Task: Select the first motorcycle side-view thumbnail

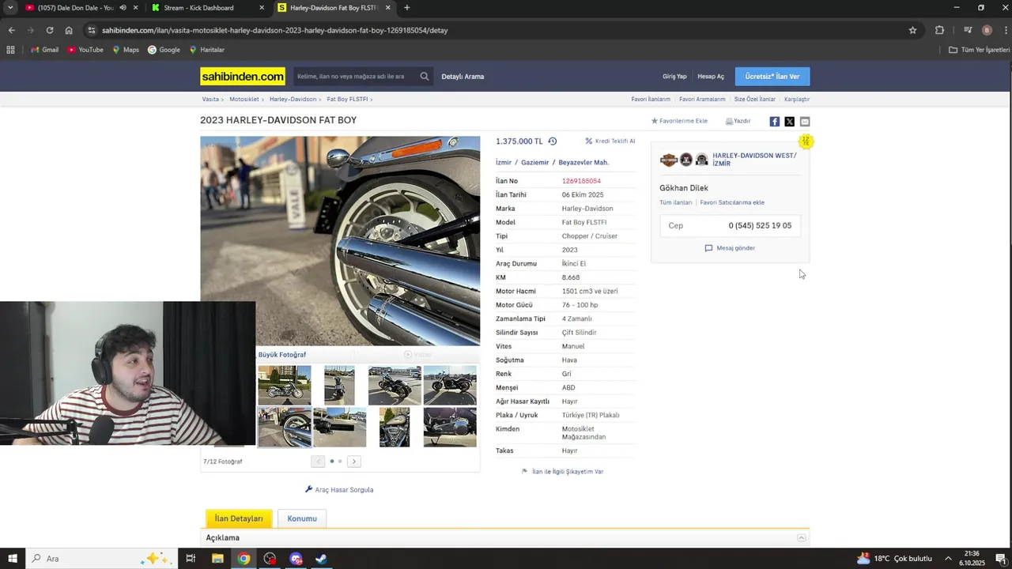Action: [285, 385]
